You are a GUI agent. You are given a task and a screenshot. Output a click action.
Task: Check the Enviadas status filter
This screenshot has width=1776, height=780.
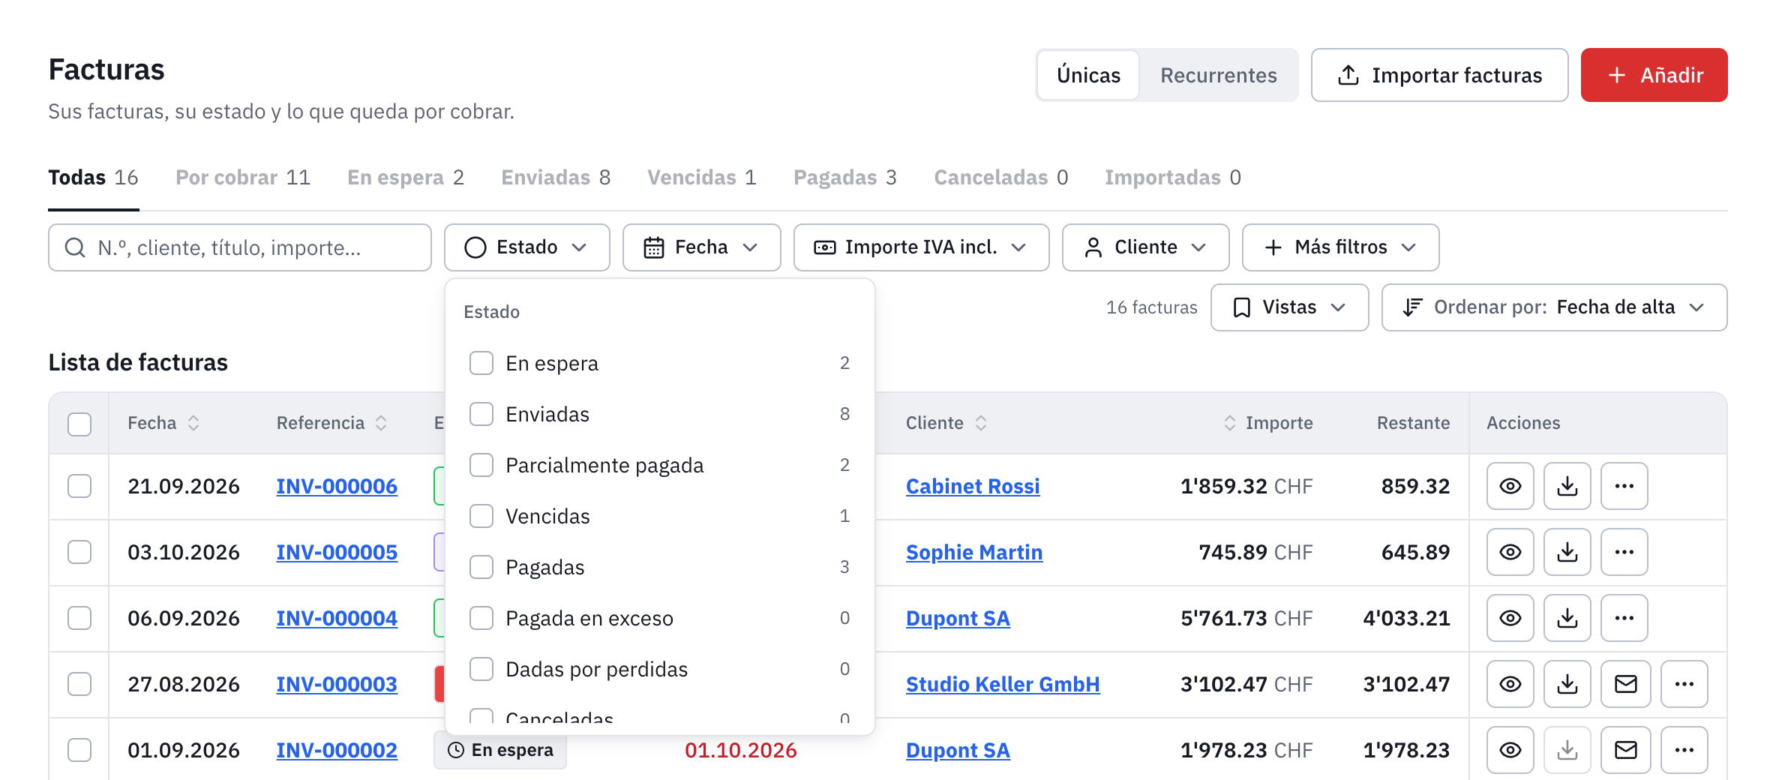click(481, 414)
